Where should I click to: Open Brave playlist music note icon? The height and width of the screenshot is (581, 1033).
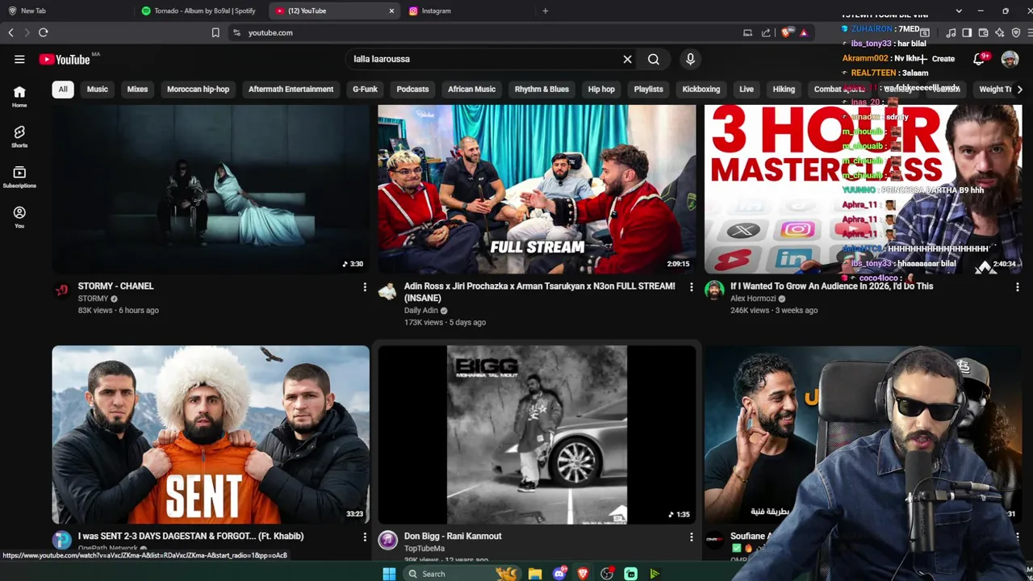point(951,32)
